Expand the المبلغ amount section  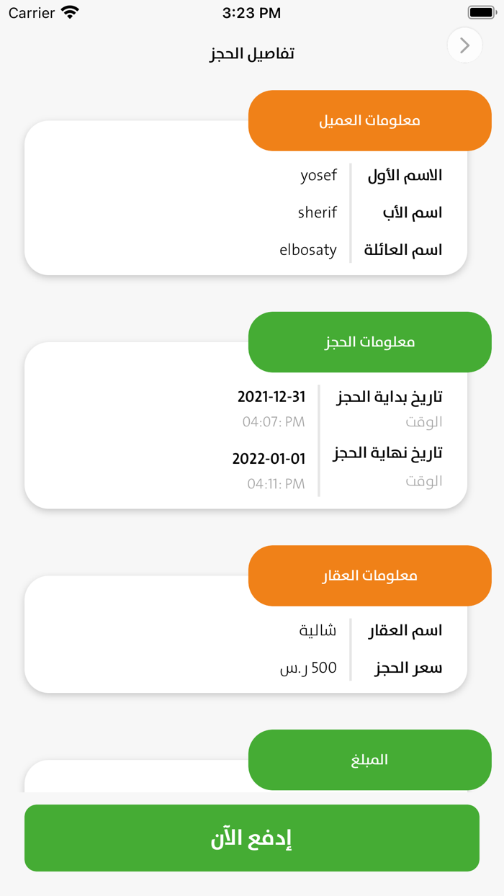click(x=369, y=759)
